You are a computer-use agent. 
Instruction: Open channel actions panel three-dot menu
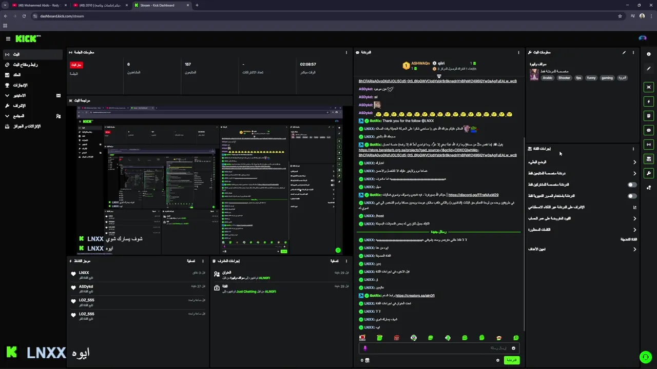[x=633, y=149]
